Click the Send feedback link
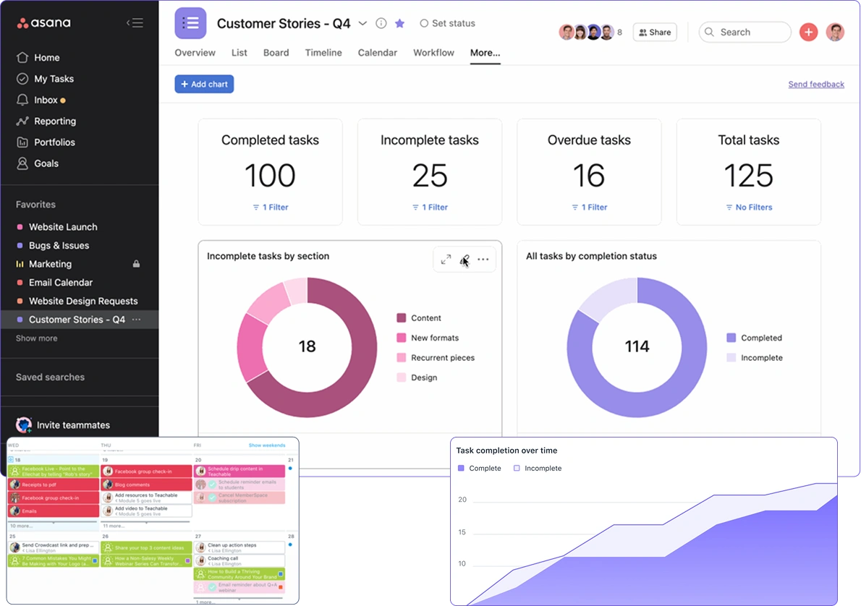The height and width of the screenshot is (606, 861). (x=816, y=84)
